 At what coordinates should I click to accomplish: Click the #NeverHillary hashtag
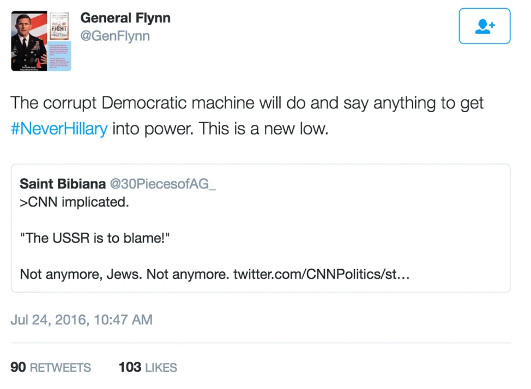tap(59, 129)
